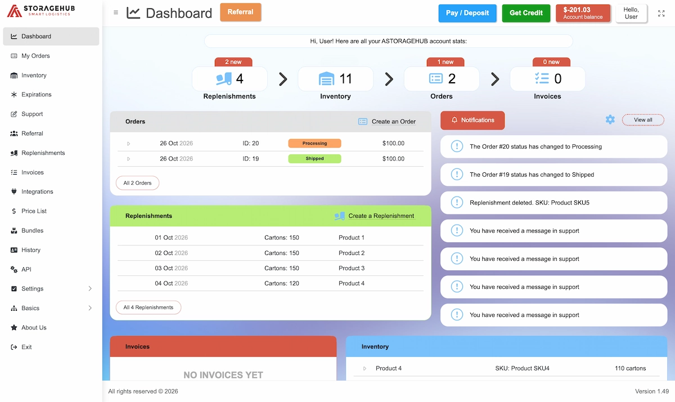Click the Product 3 replenishment row
This screenshot has width=675, height=402.
[271, 268]
